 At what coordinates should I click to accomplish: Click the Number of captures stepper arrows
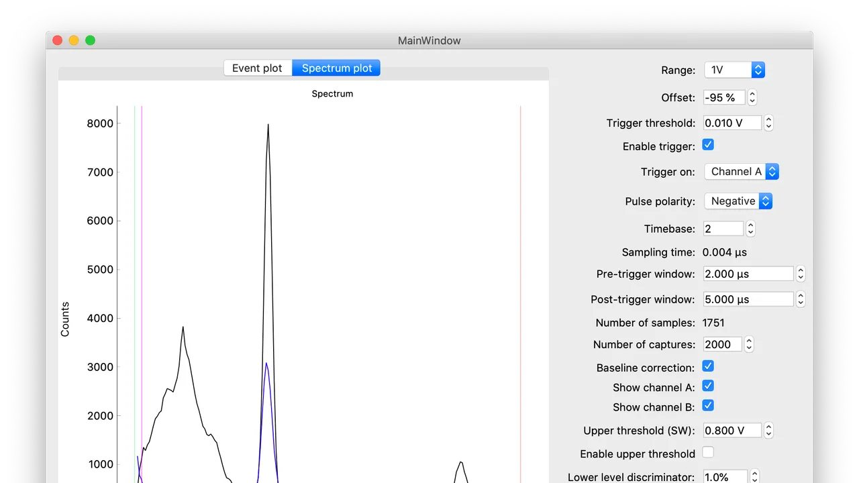point(750,344)
